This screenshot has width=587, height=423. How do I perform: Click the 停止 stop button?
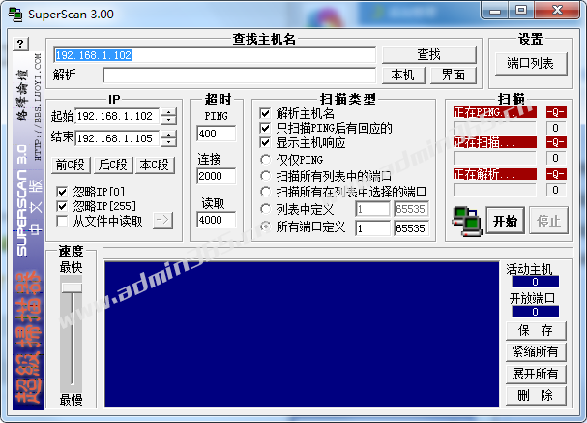[549, 221]
